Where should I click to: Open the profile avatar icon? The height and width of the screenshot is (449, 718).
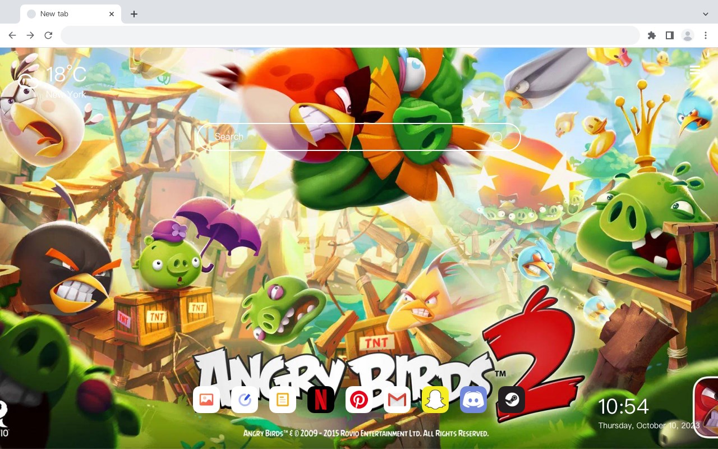687,35
